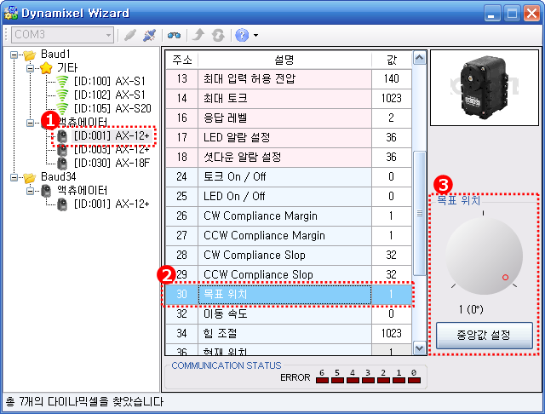The height and width of the screenshot is (414, 545).
Task: Click the blue help question mark icon
Action: [x=242, y=35]
